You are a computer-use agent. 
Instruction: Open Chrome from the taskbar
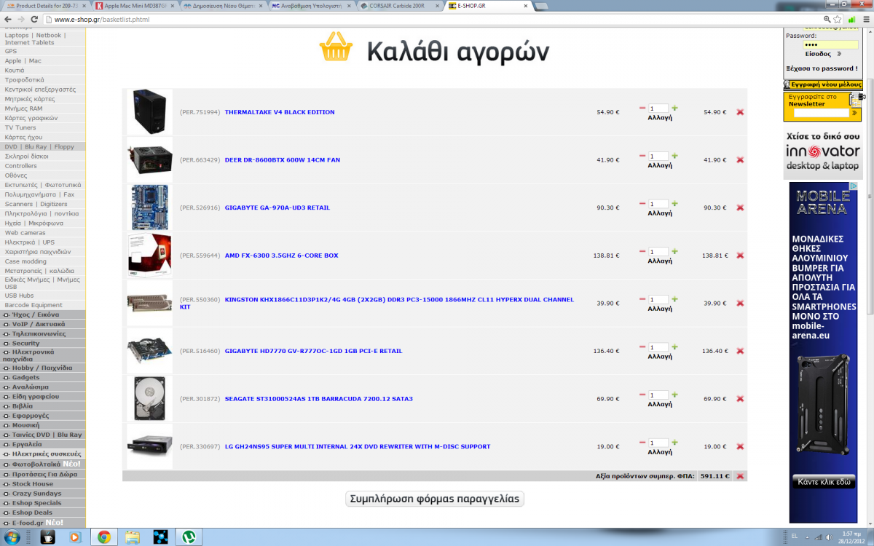pyautogui.click(x=104, y=537)
